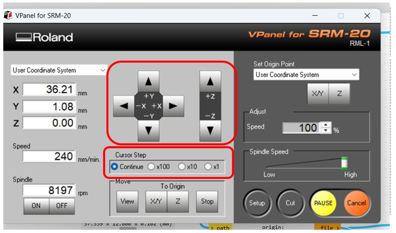The height and width of the screenshot is (233, 396).
Task: Click the Adjust Speed 100 field
Action: pyautogui.click(x=302, y=127)
